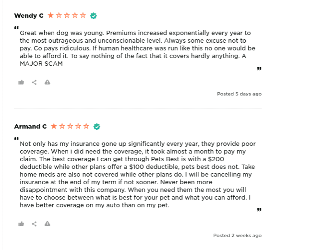Screen dimensions: 312x250
Task: Share Wendy C's review
Action: click(34, 83)
